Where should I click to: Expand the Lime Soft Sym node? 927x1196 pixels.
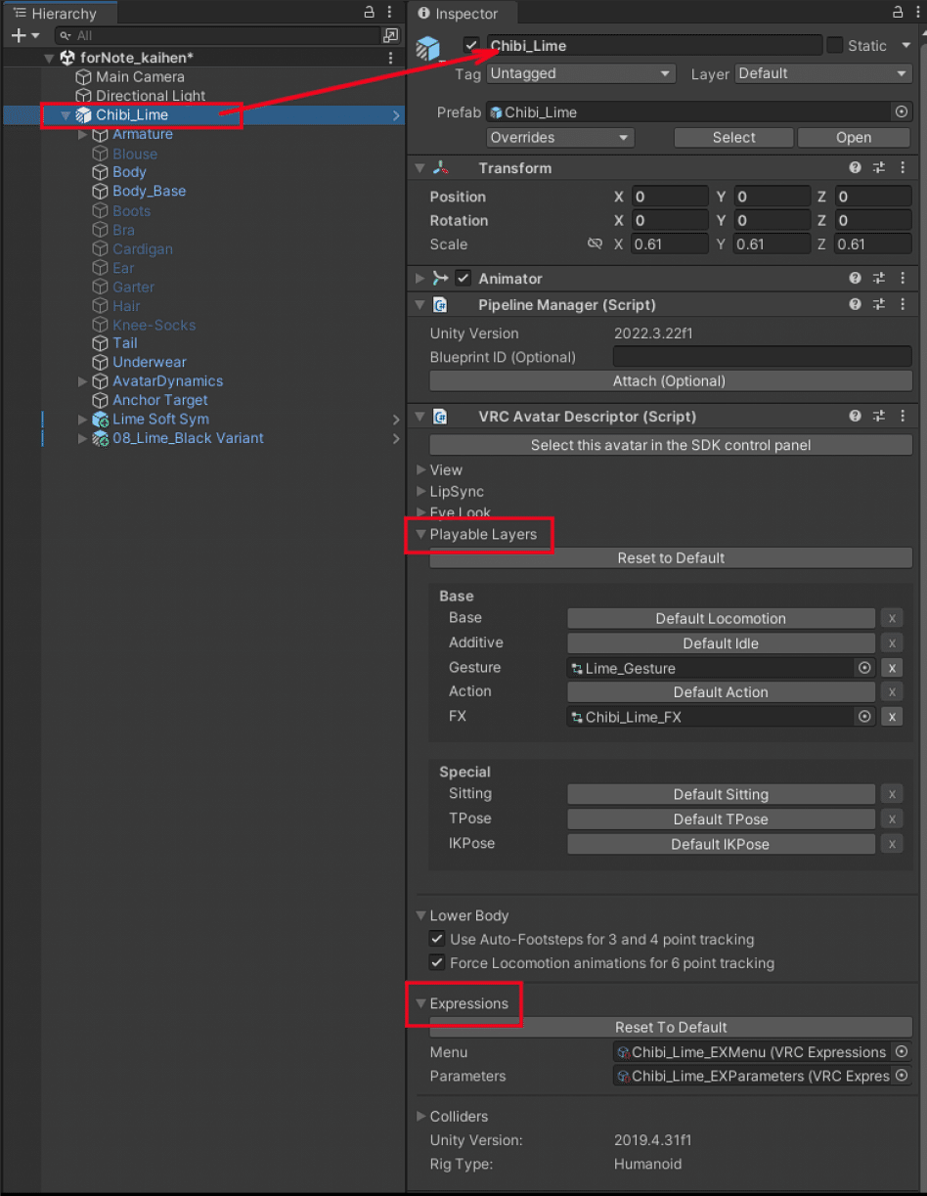(83, 420)
